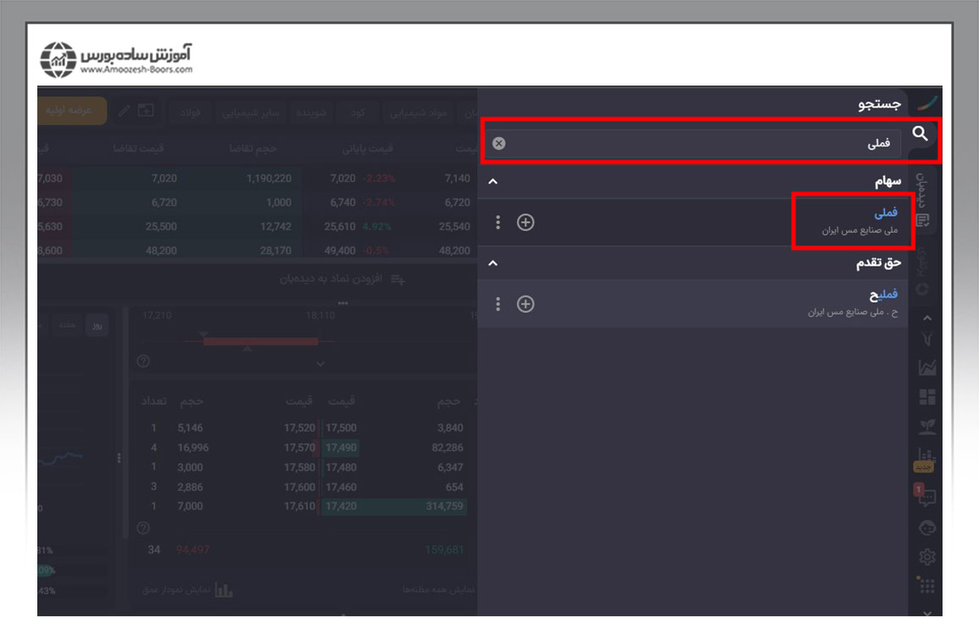Open the three-dot menu for فملیح

coord(498,304)
